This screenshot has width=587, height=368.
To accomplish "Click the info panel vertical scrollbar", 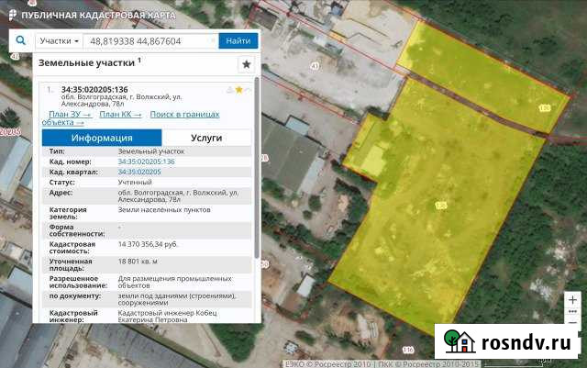I will pos(257,184).
